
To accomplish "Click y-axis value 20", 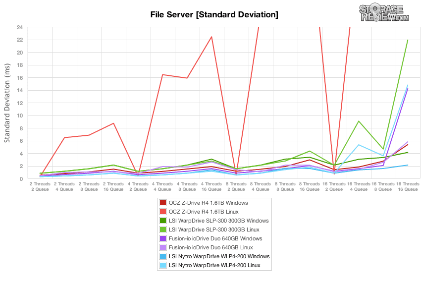I will click(20, 53).
